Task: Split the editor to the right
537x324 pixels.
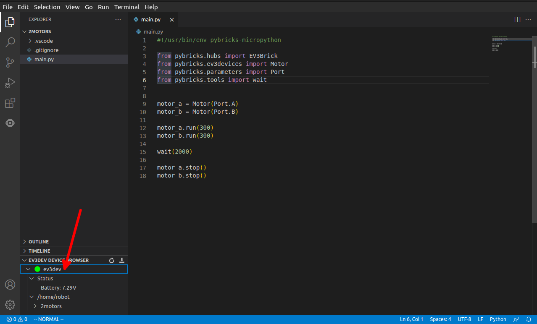Action: 517,20
